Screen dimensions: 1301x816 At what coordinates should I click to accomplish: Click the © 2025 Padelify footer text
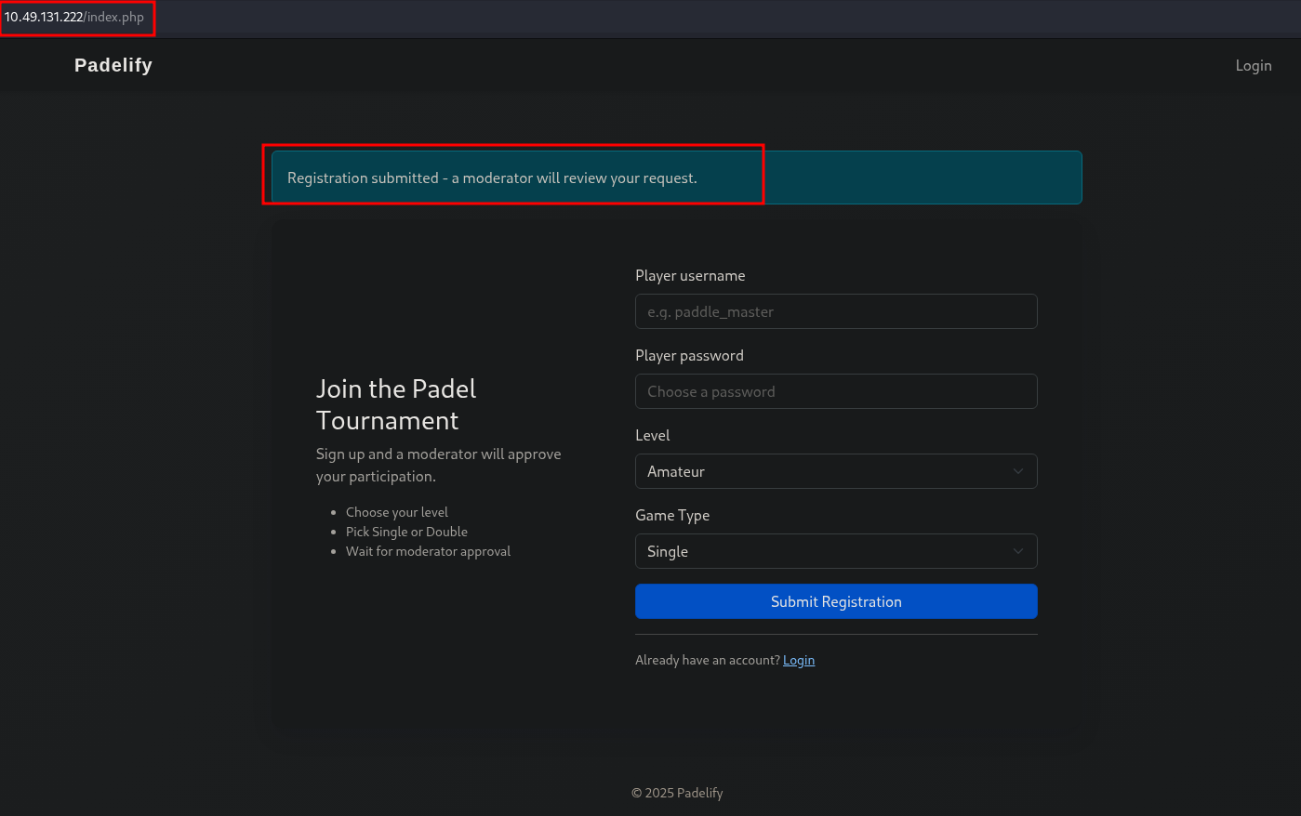point(677,793)
